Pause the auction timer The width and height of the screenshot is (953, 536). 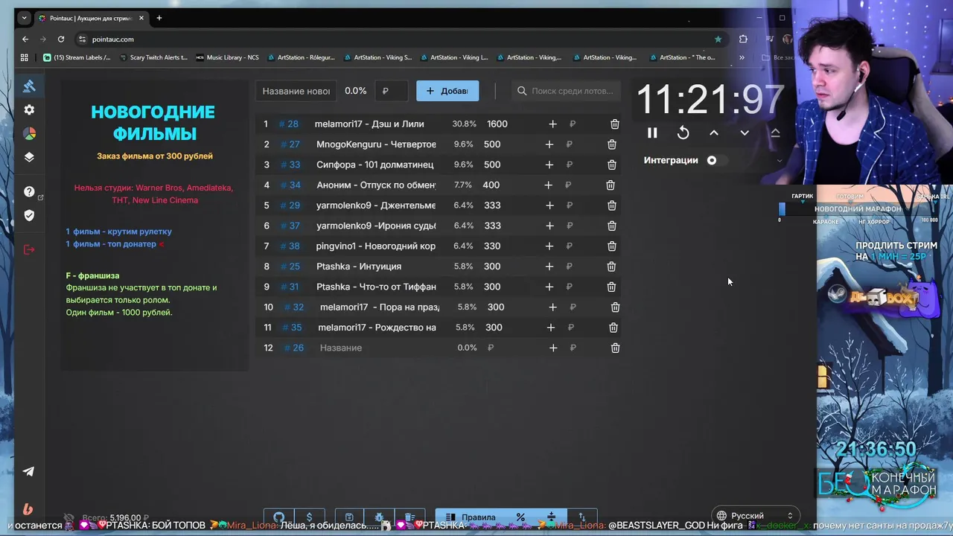pos(652,133)
